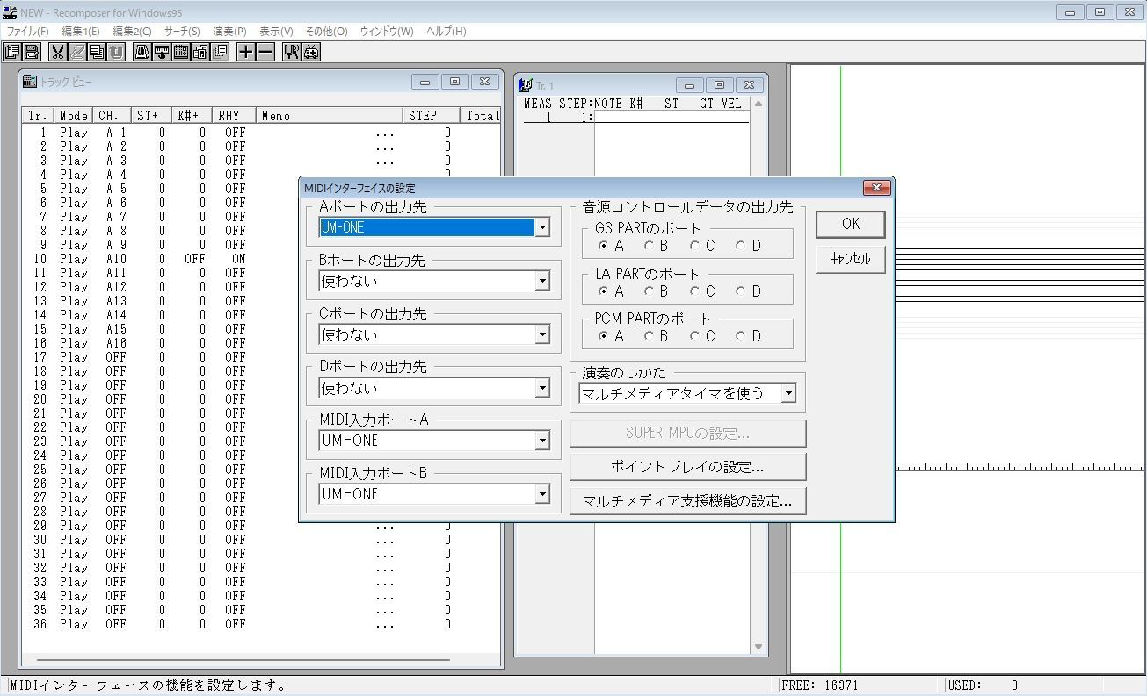Select port A for GS PART
Viewport: 1147px width, 696px height.
pyautogui.click(x=602, y=246)
